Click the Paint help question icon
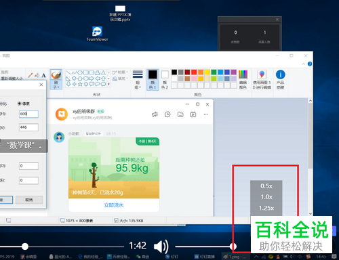Screen dimensions: 339x260 [310, 64]
